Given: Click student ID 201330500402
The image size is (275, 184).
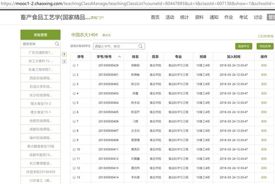Looking at the screenshot, I should (108, 84).
